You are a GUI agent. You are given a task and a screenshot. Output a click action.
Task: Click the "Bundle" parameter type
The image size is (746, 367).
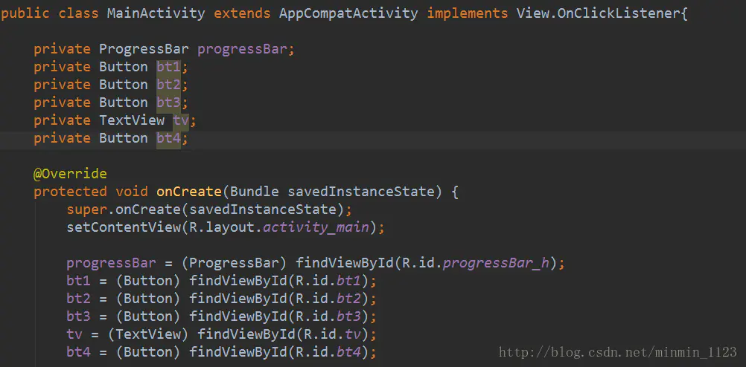(x=254, y=192)
